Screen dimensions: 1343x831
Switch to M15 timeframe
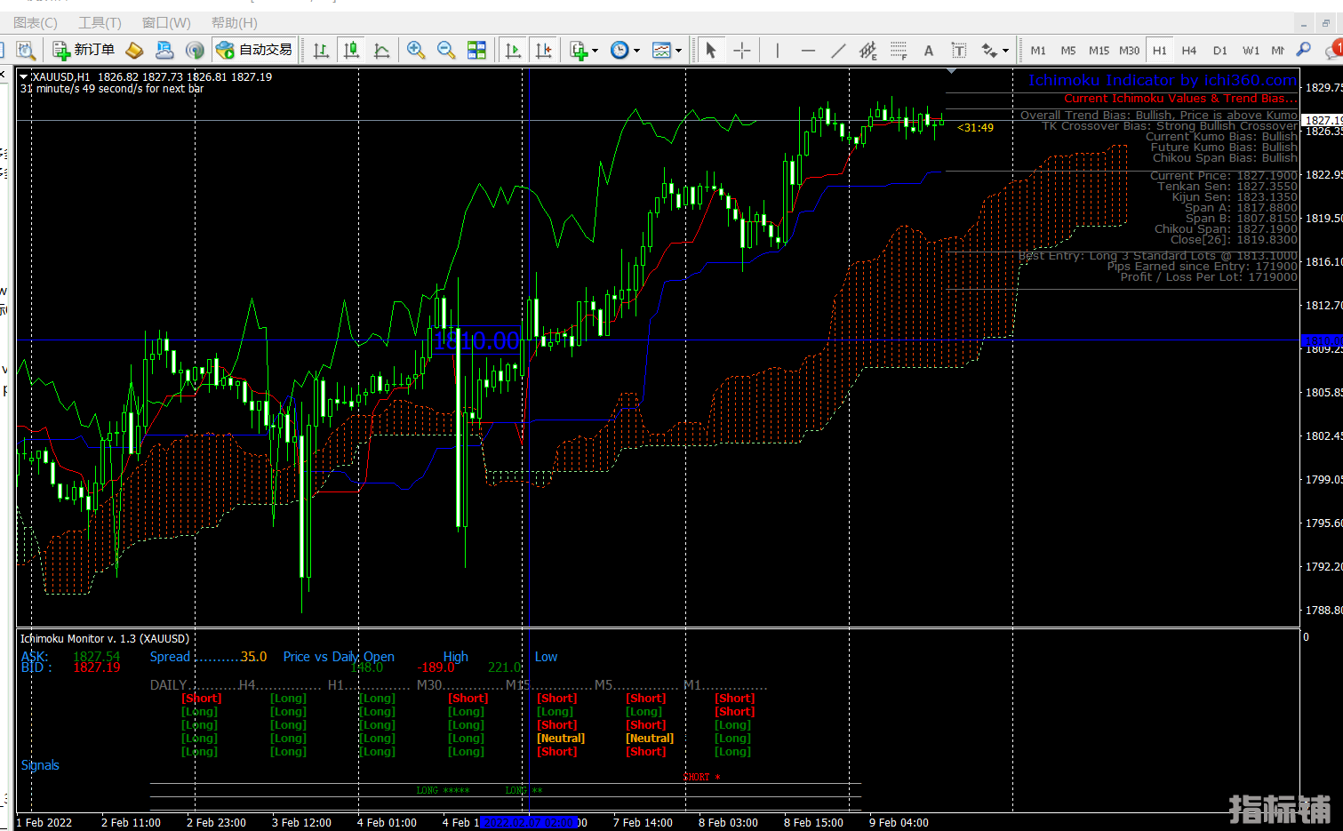point(1099,51)
